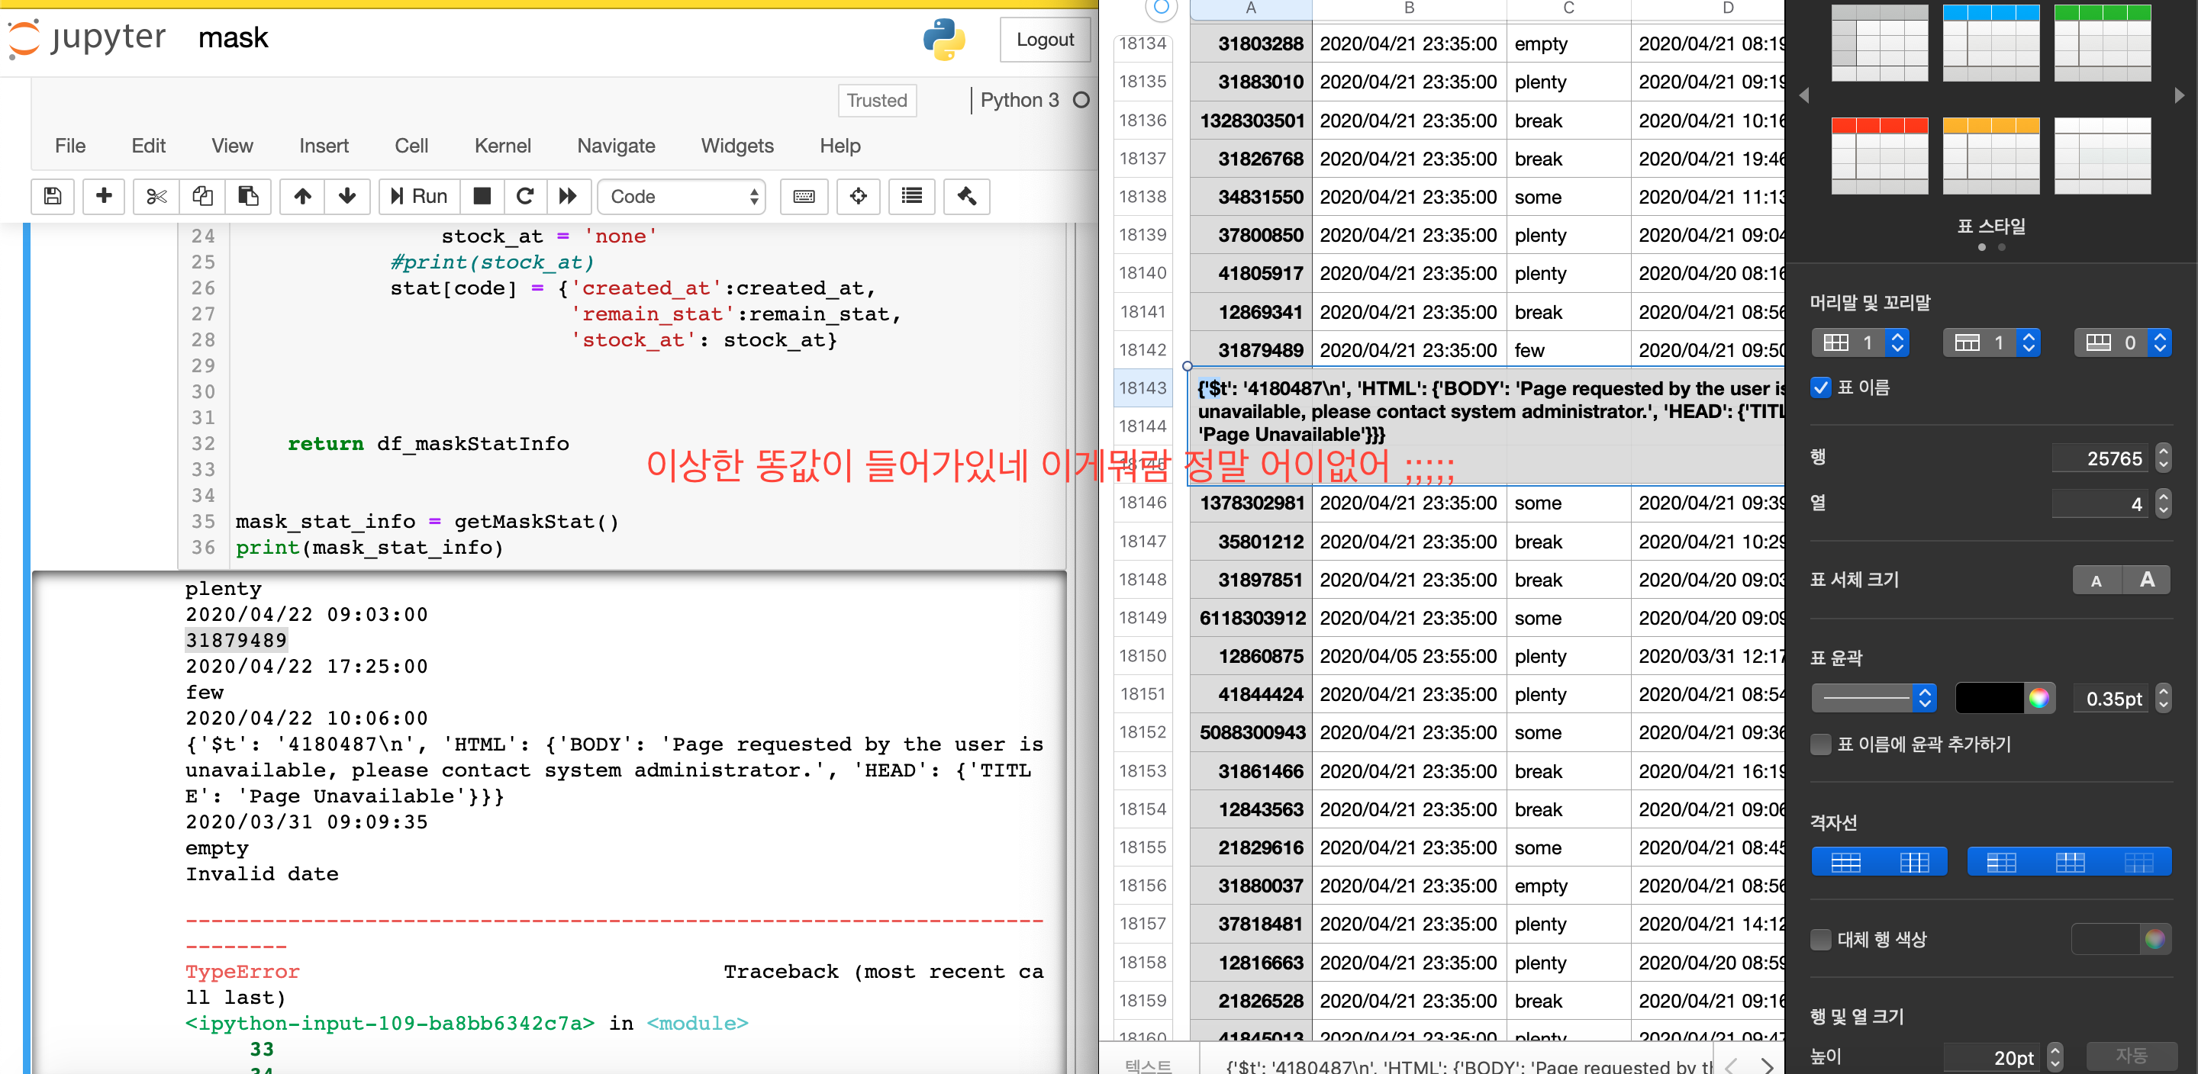Run the current cell
Image resolution: width=2198 pixels, height=1074 pixels.
click(419, 196)
